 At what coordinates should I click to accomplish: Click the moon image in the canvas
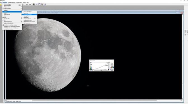[48, 55]
